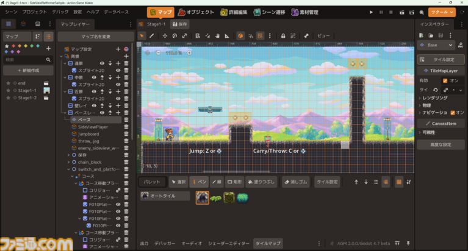Open the inspector new resource icon

click(x=421, y=35)
